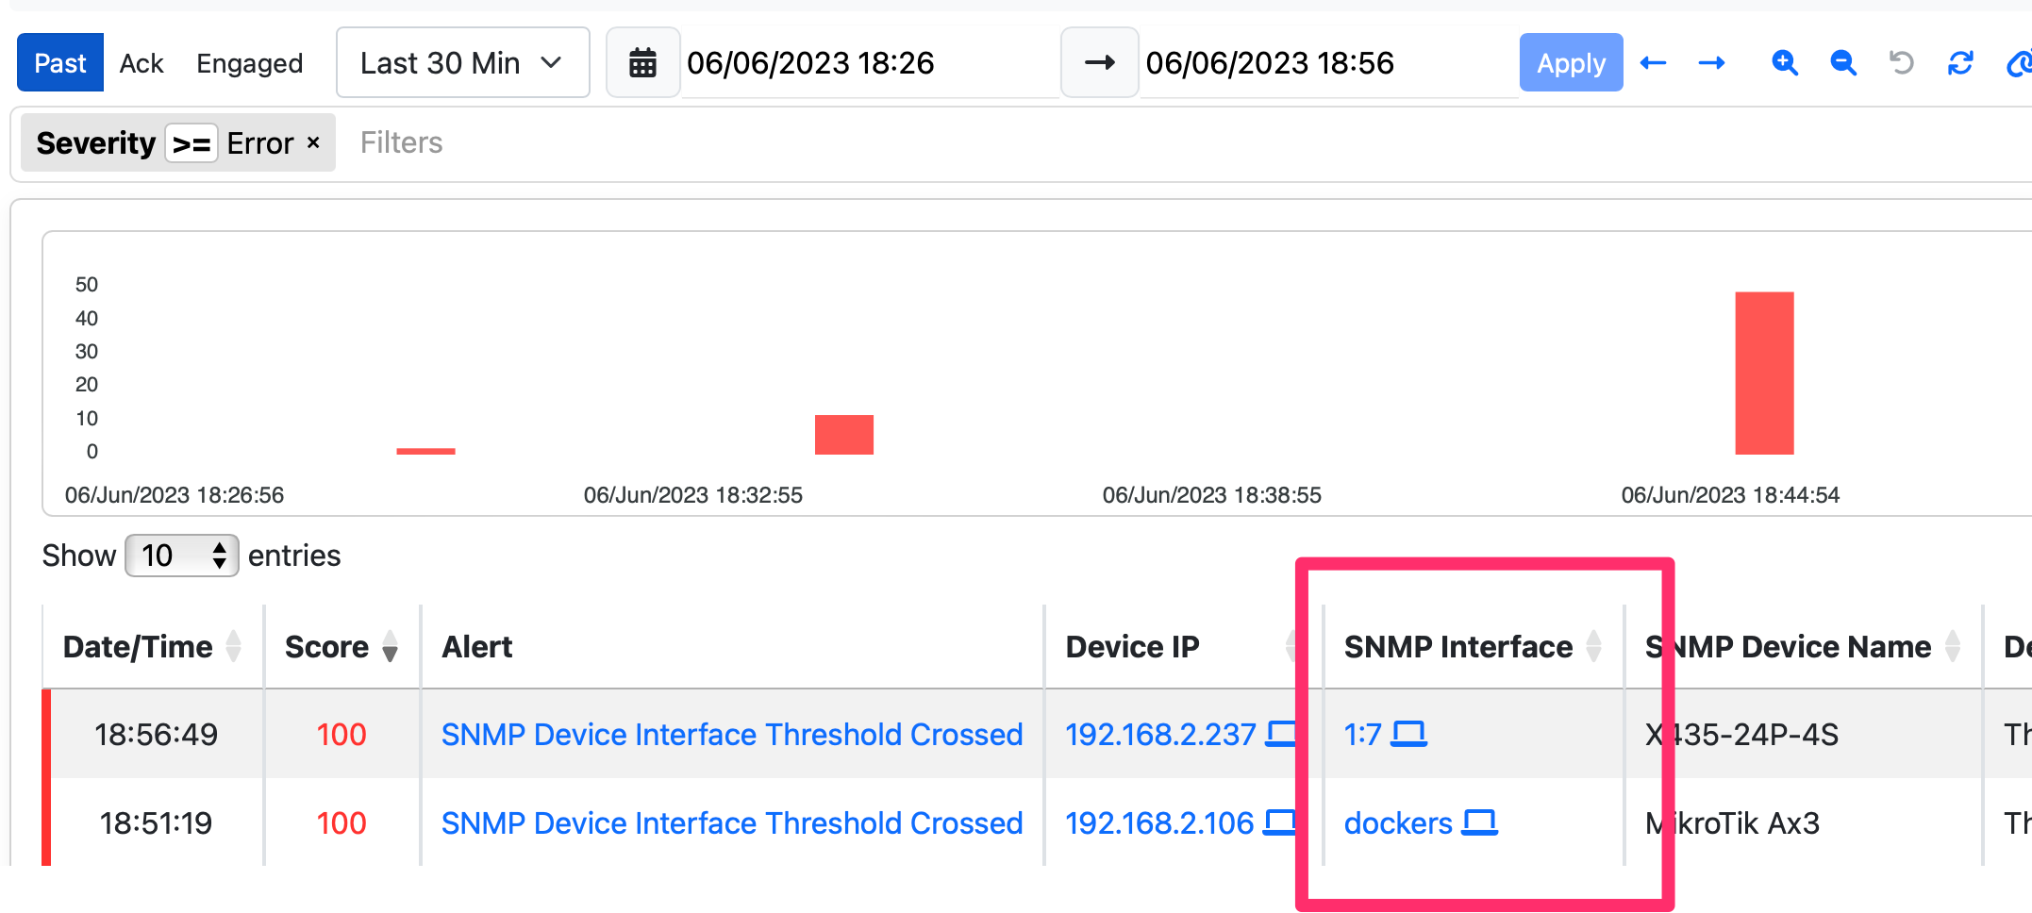The height and width of the screenshot is (913, 2032).
Task: Go back with the left arrow icon
Action: tap(1653, 62)
